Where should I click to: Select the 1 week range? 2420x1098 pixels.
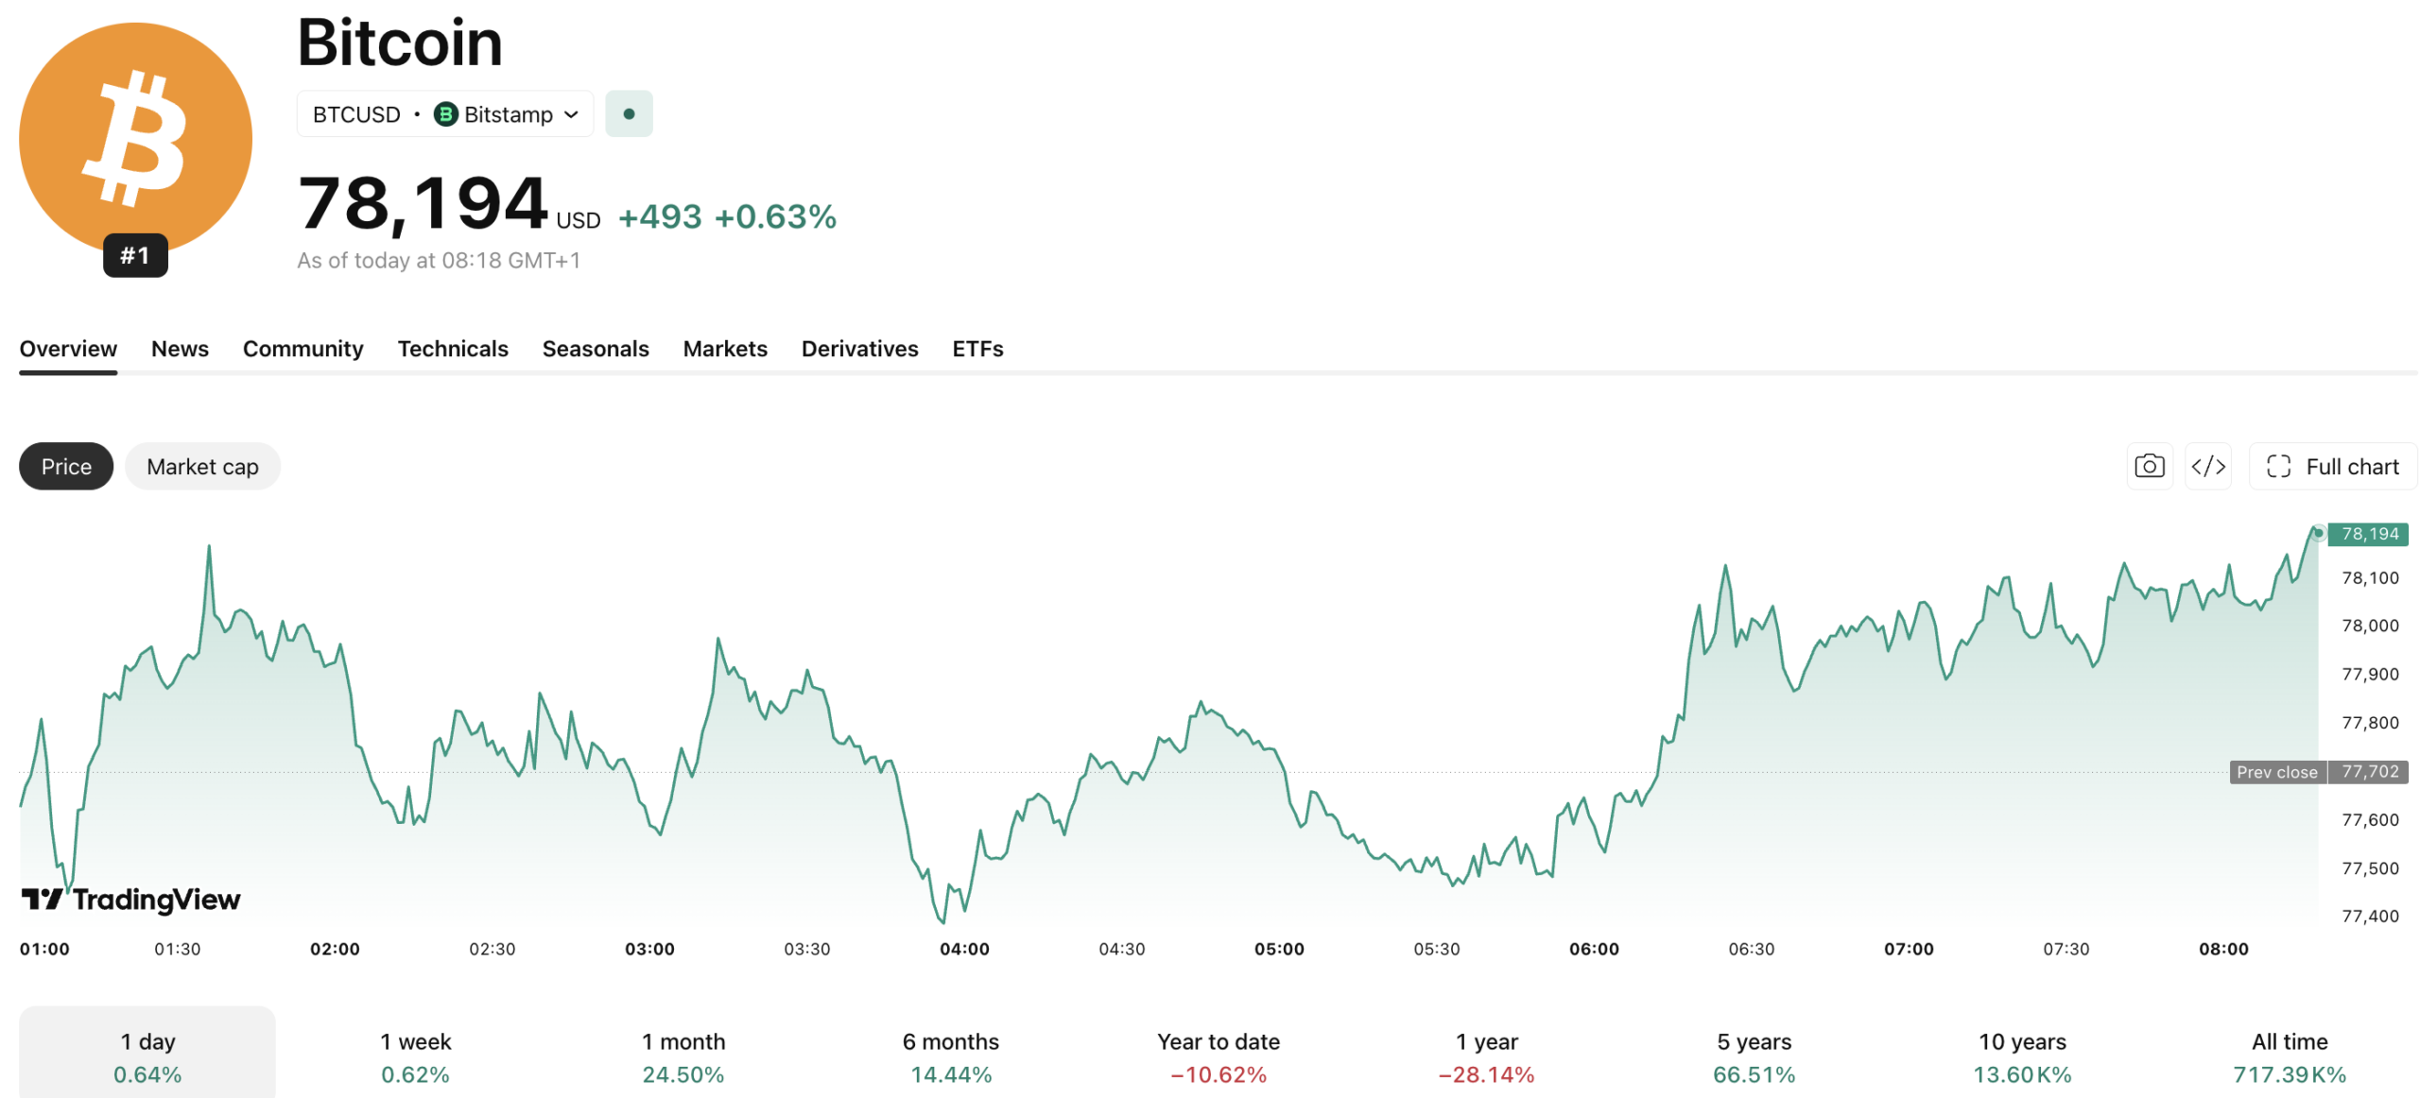[x=415, y=1056]
